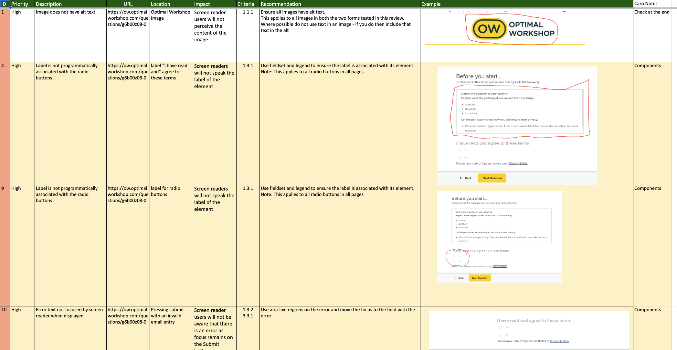Select the Priority column header
This screenshot has width=677, height=350.
tap(22, 4)
